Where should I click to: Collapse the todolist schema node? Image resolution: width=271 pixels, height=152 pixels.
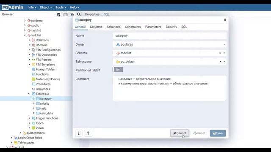click(25, 35)
